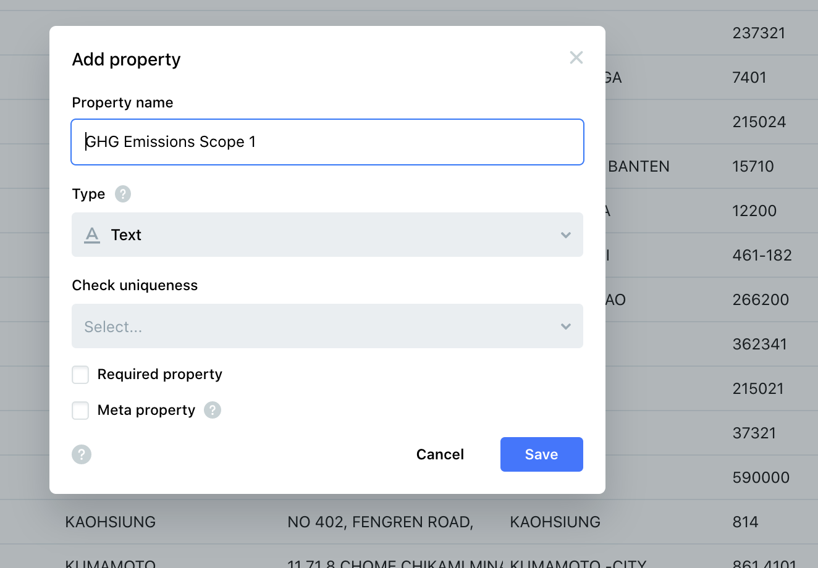This screenshot has width=818, height=568.
Task: Click postal code 237321 cell
Action: click(x=759, y=33)
